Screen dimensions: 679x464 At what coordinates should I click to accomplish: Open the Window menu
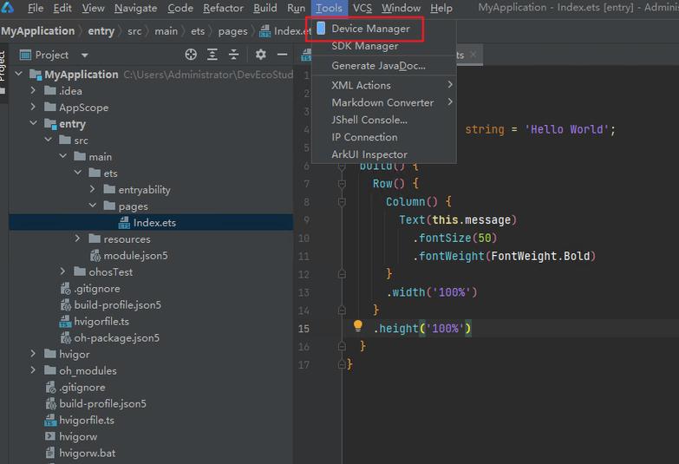(401, 8)
